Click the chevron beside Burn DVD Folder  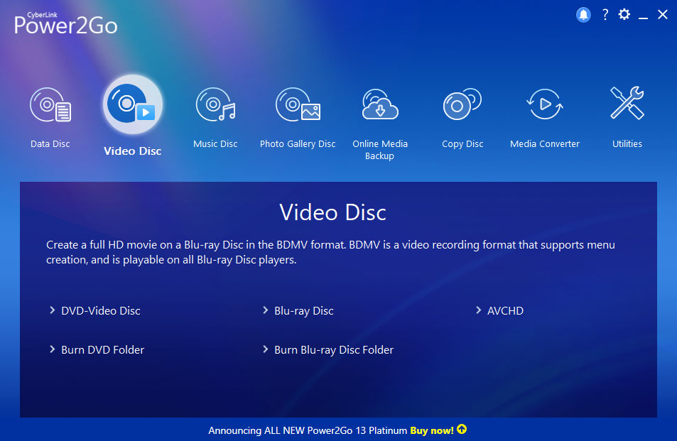click(53, 349)
